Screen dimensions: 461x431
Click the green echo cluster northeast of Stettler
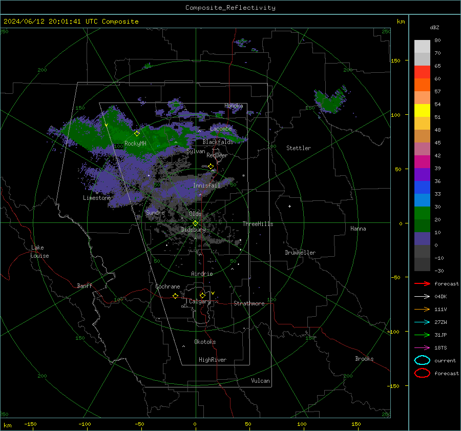331,99
